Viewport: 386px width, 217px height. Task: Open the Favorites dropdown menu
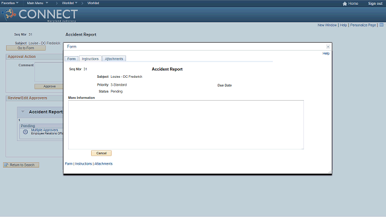click(x=10, y=3)
